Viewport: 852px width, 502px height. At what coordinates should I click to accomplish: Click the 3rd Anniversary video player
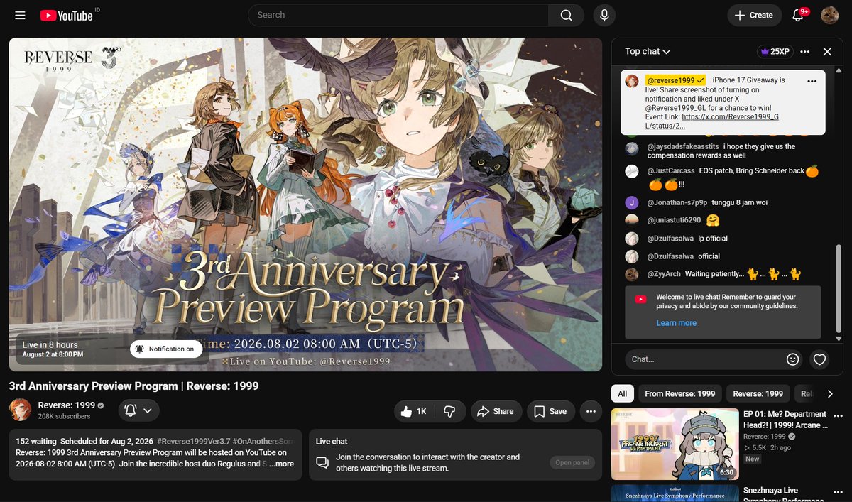[x=305, y=204]
